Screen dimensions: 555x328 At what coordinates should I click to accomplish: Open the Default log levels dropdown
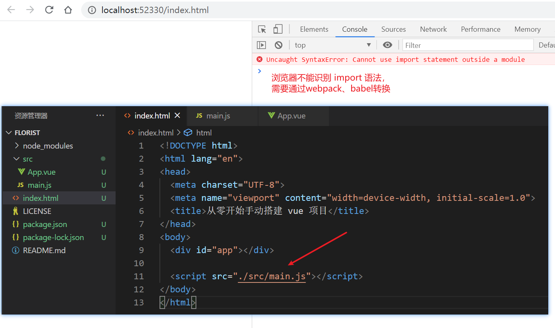(x=546, y=45)
